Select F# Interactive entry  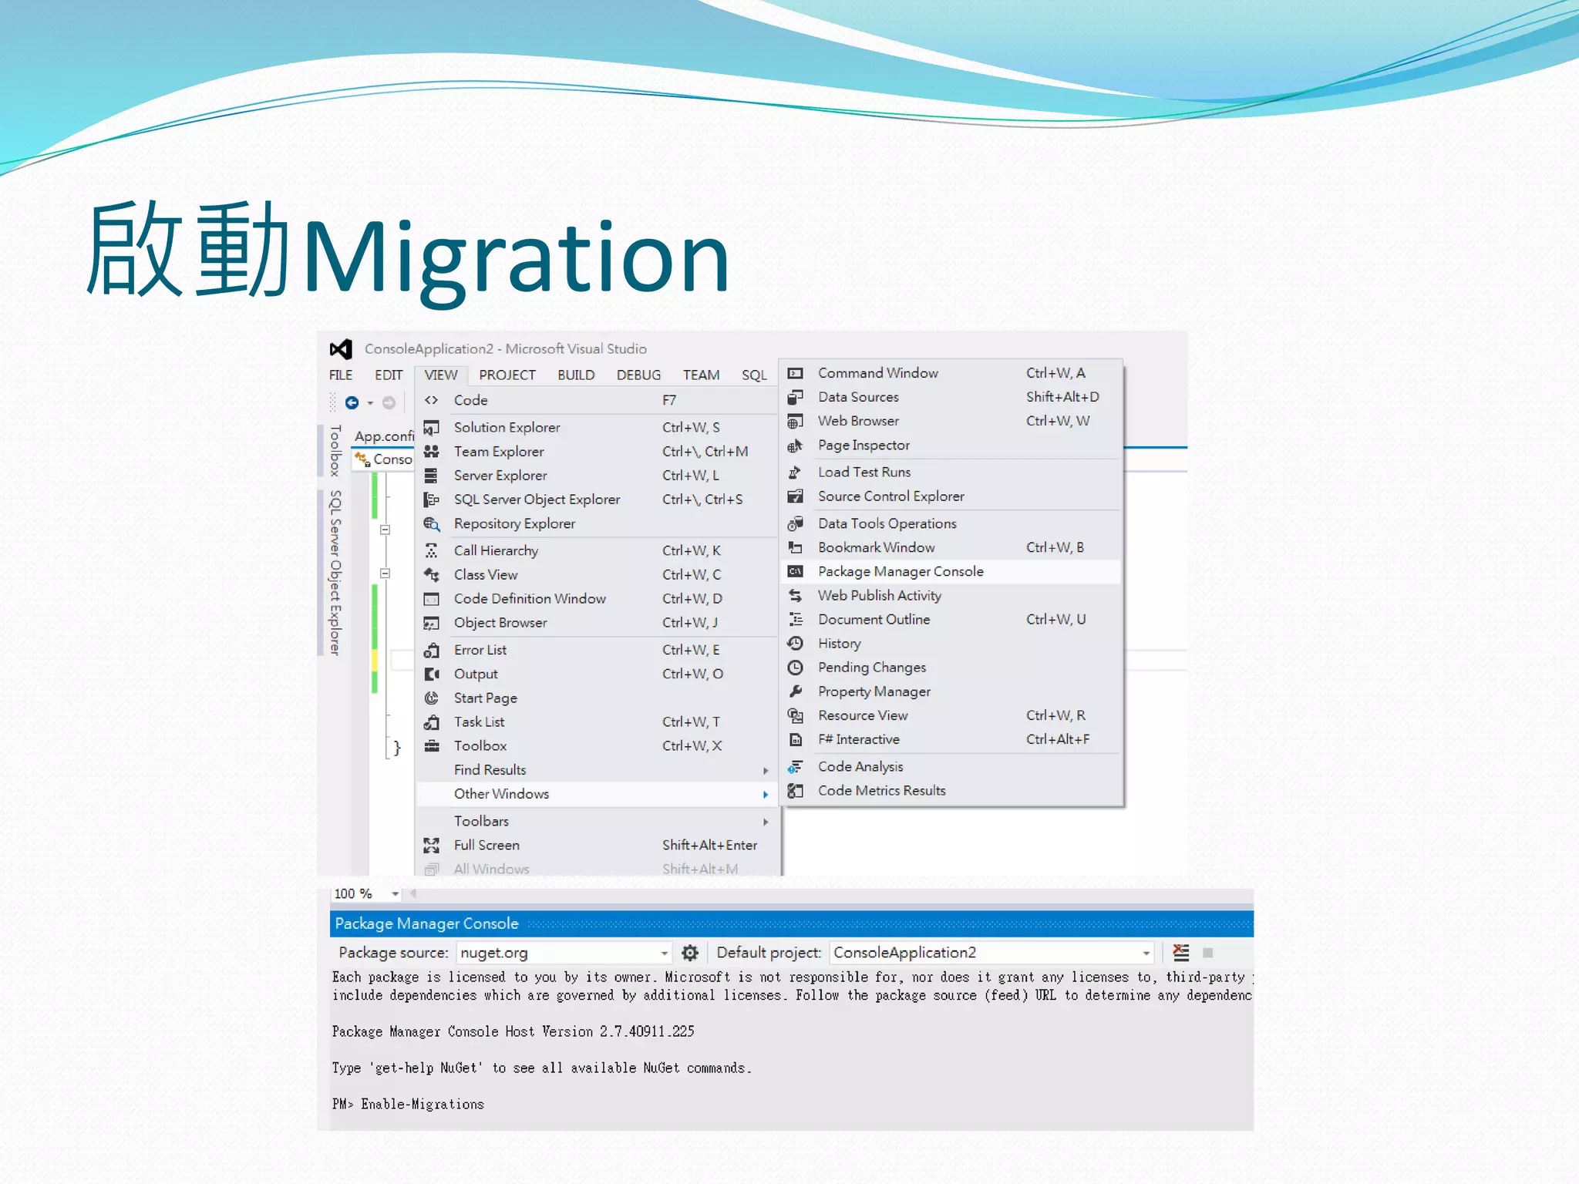[951, 739]
